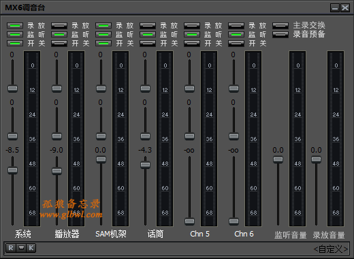Toggle 监听 for Chn 6 channel

(x=236, y=34)
